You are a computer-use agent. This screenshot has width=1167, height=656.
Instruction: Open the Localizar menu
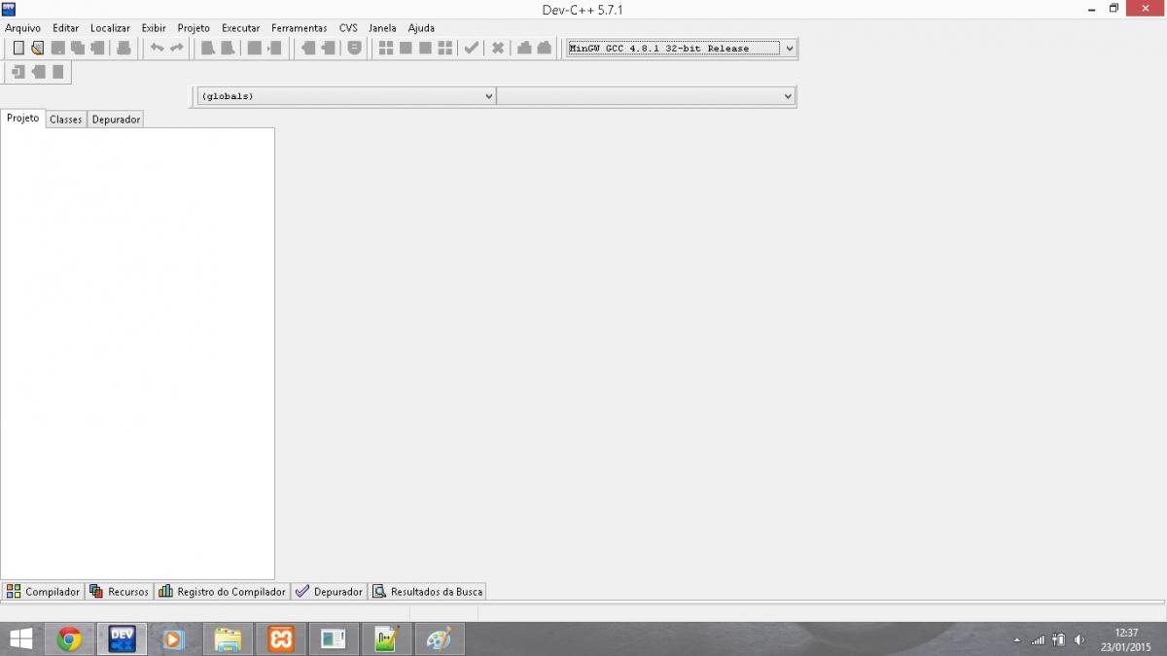coord(110,28)
